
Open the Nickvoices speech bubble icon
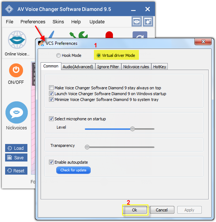pyautogui.click(x=16, y=112)
